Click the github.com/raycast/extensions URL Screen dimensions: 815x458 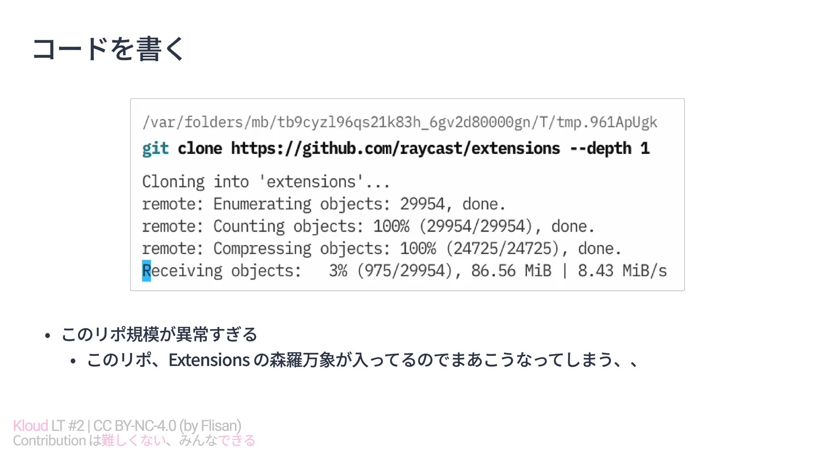(395, 149)
